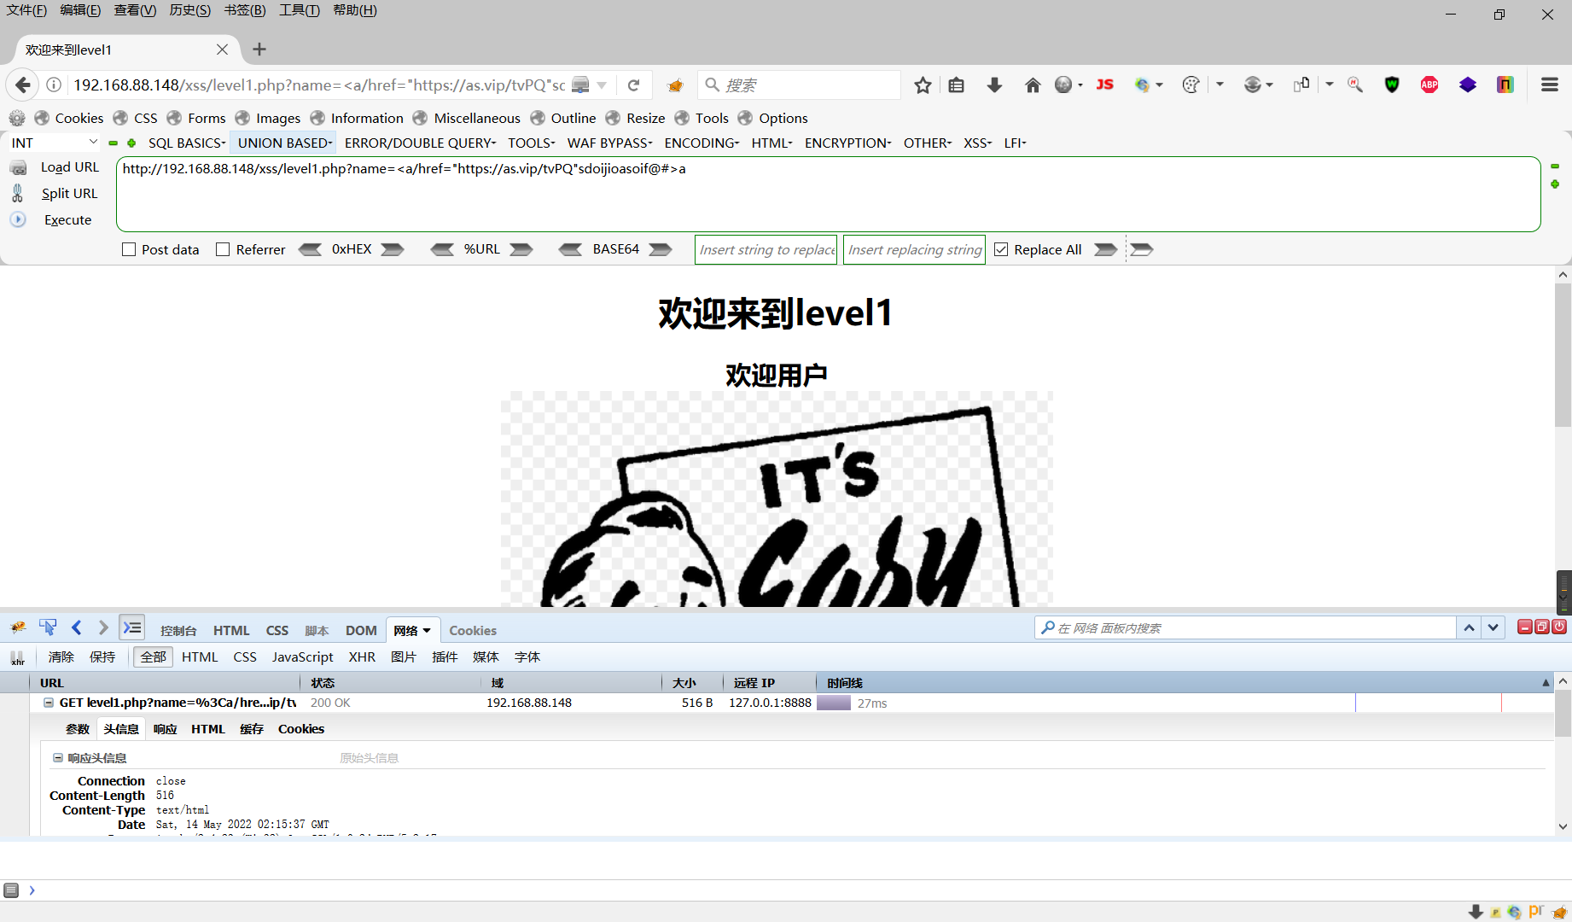The width and height of the screenshot is (1572, 922).
Task: Expand the ENCODING dropdown menu
Action: pyautogui.click(x=700, y=143)
